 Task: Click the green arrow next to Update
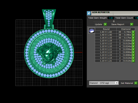point(105,24)
